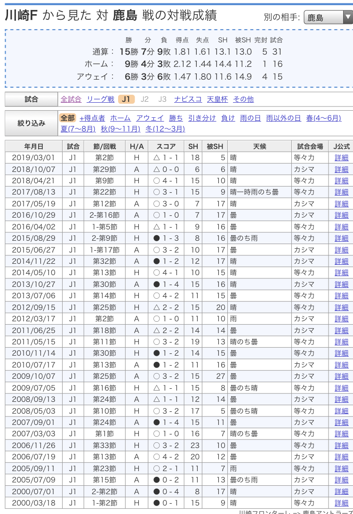Select the date cell 2011/06/25
The image size is (353, 514).
(x=34, y=330)
